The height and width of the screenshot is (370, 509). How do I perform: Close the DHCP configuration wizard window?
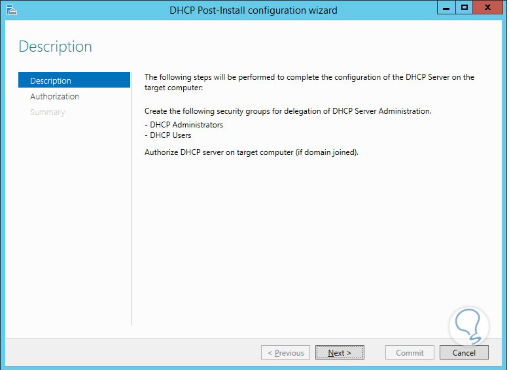(487, 8)
